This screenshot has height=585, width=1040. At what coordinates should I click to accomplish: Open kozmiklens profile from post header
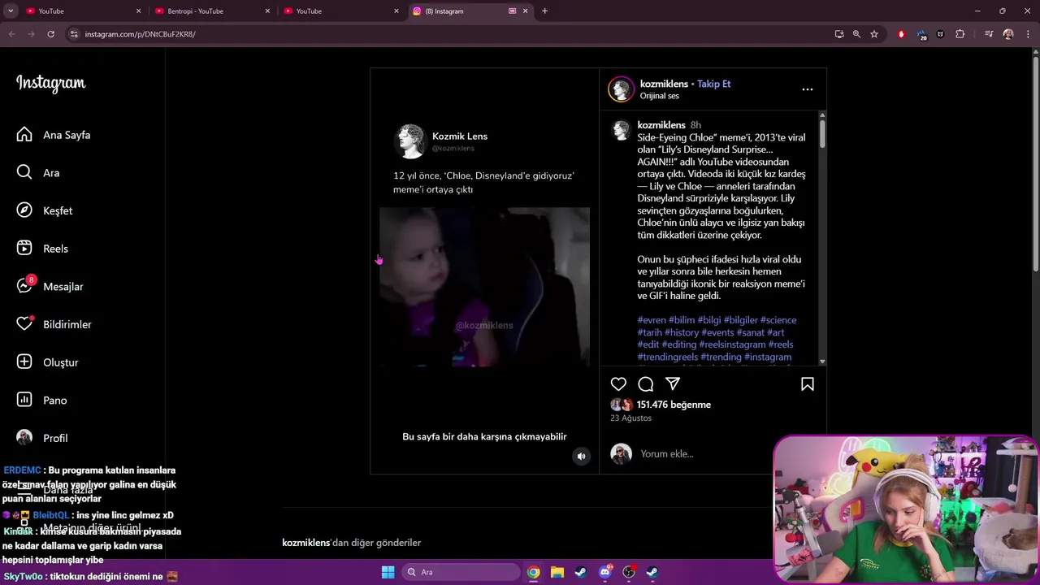[x=664, y=84]
